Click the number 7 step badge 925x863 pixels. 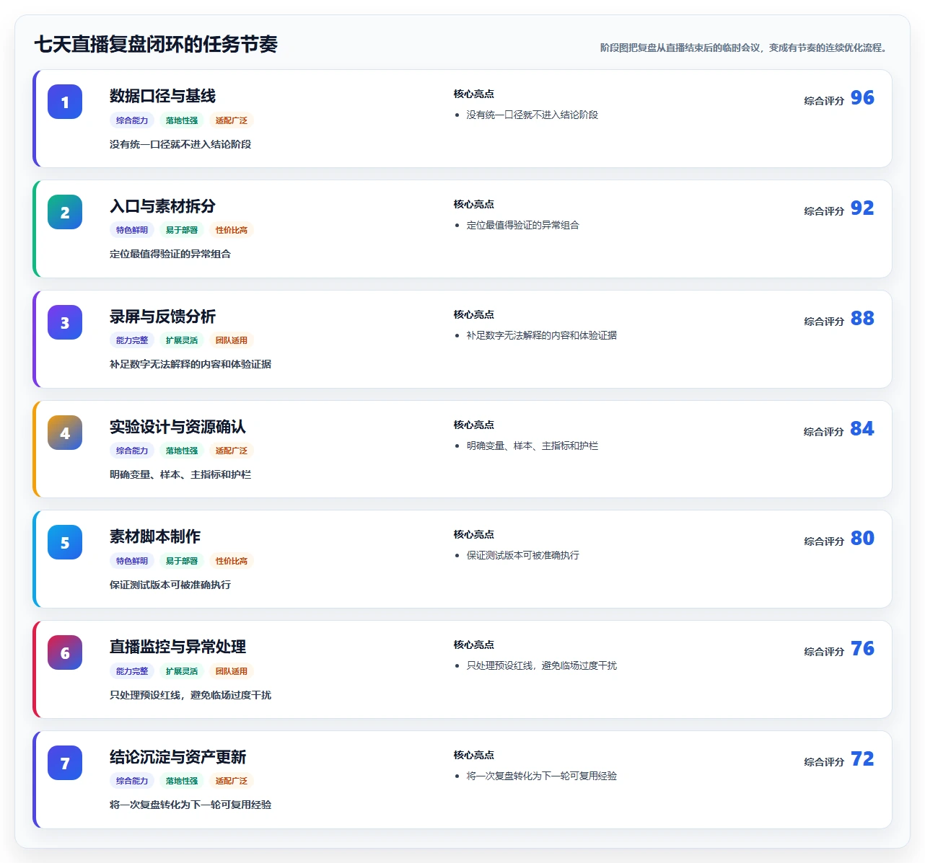(65, 763)
